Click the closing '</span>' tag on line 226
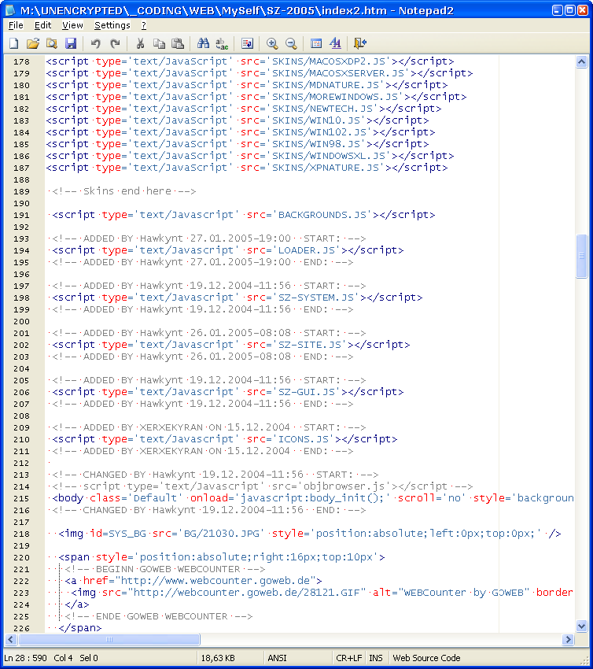The width and height of the screenshot is (593, 669). tap(80, 628)
